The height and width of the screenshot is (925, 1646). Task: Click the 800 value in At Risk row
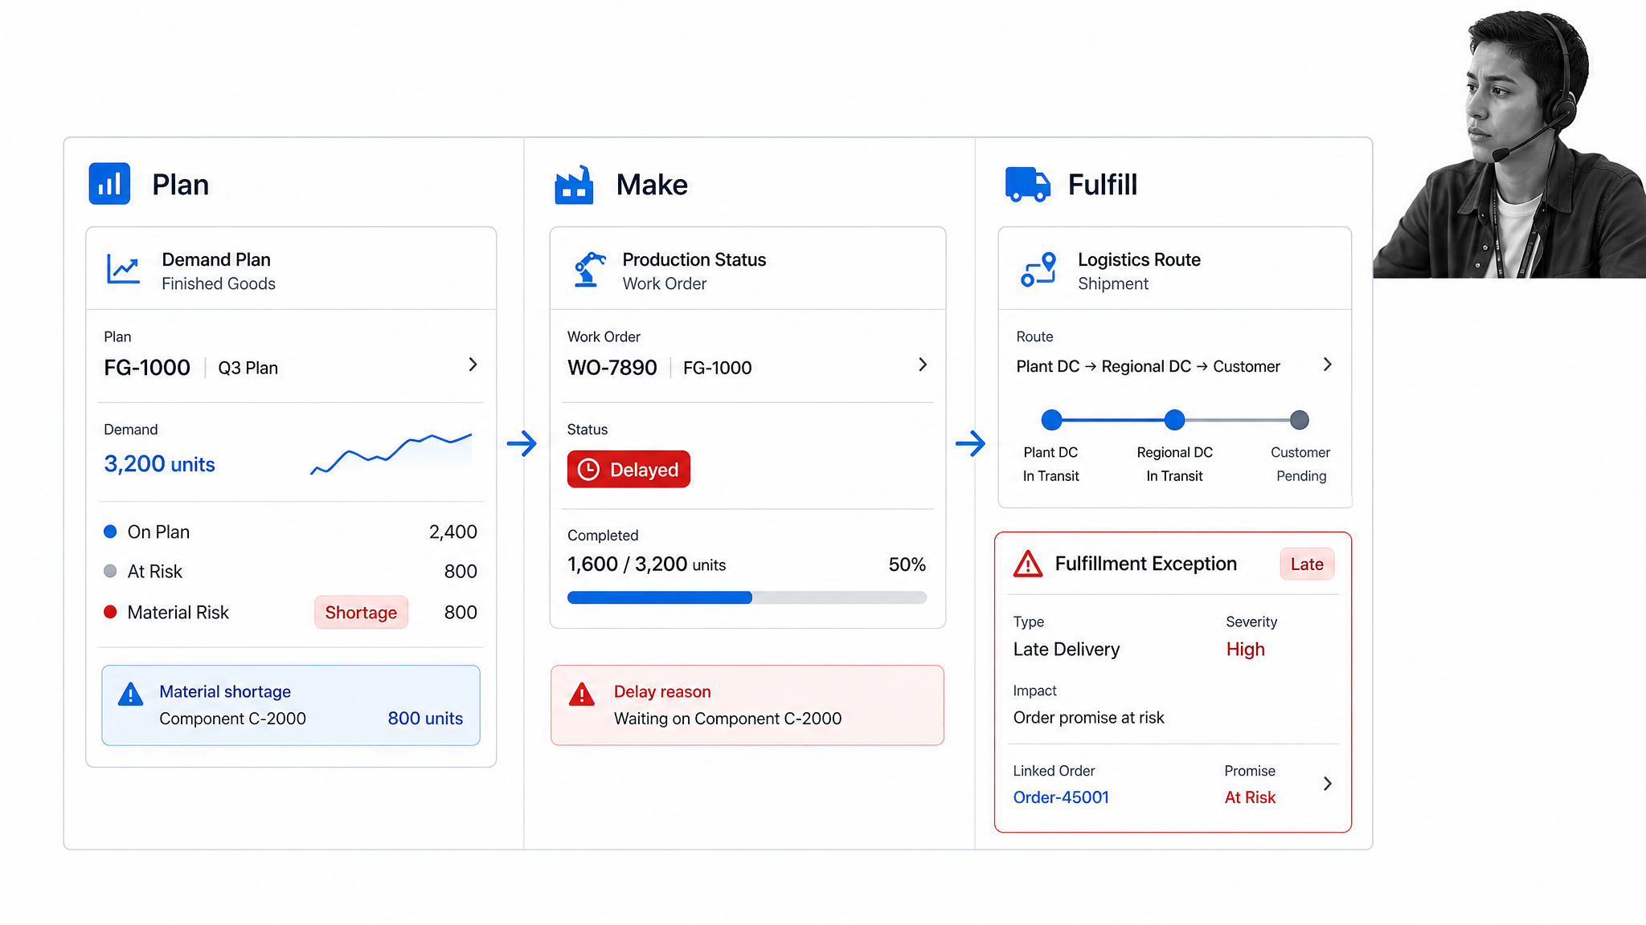[461, 572]
